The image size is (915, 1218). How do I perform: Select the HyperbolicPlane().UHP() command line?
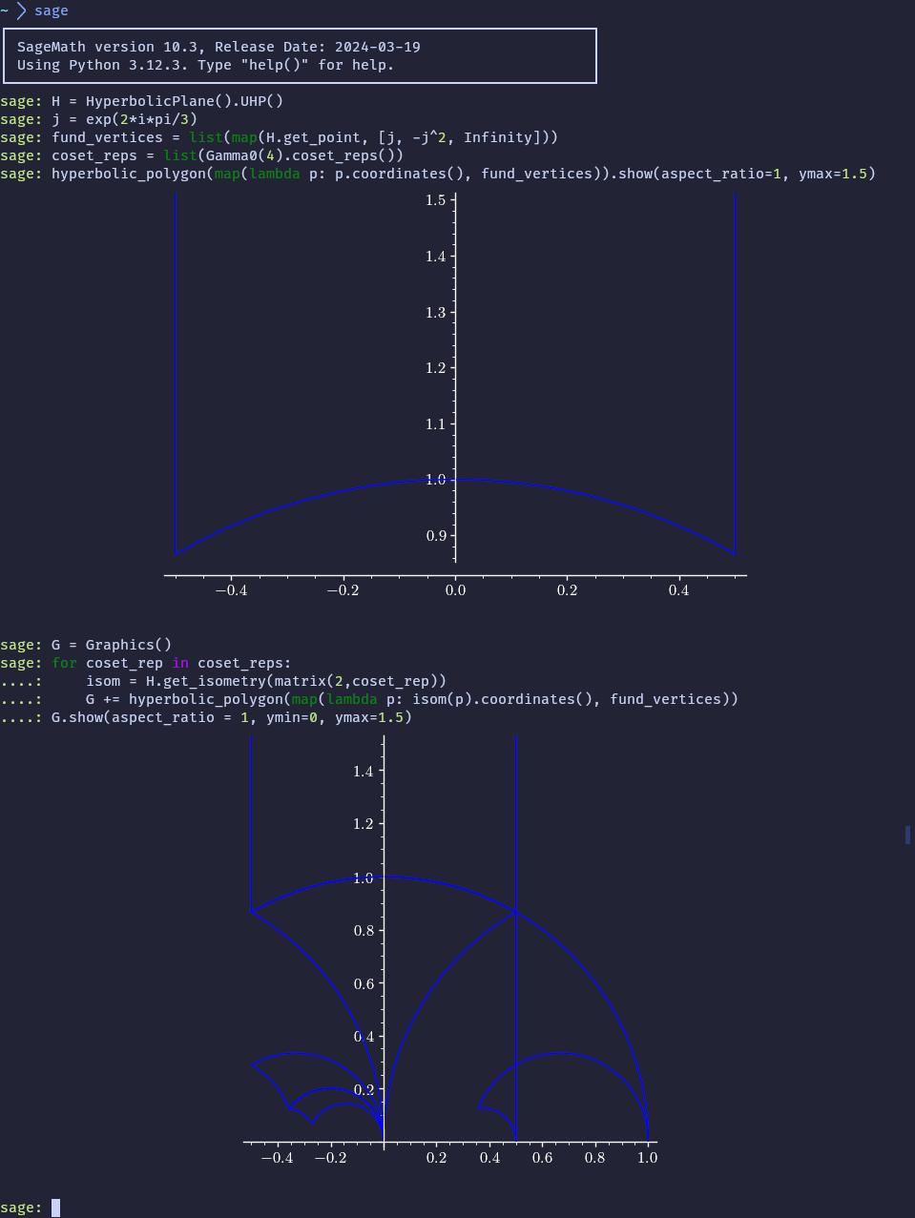coord(167,101)
